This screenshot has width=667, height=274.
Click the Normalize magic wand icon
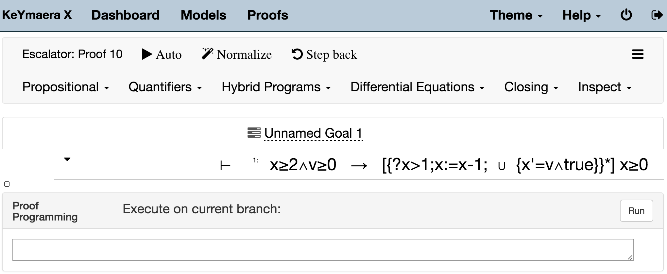pyautogui.click(x=207, y=54)
